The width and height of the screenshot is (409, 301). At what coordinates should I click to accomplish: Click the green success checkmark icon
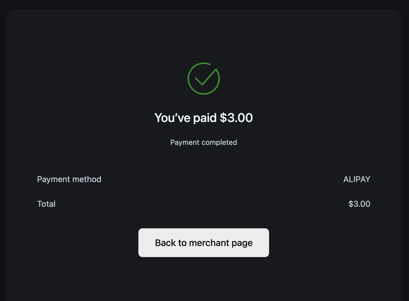[x=203, y=79]
